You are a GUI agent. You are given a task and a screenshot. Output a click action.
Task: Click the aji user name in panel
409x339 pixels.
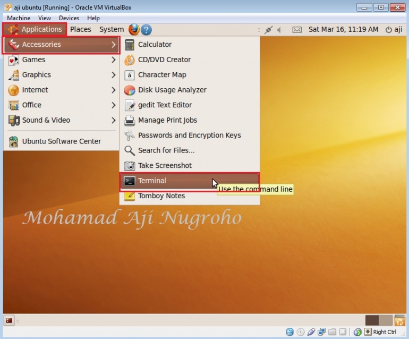(x=398, y=29)
